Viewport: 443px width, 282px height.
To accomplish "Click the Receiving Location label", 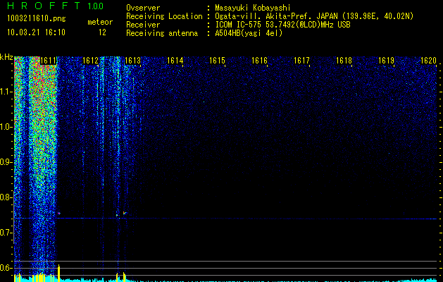I will click(x=164, y=16).
